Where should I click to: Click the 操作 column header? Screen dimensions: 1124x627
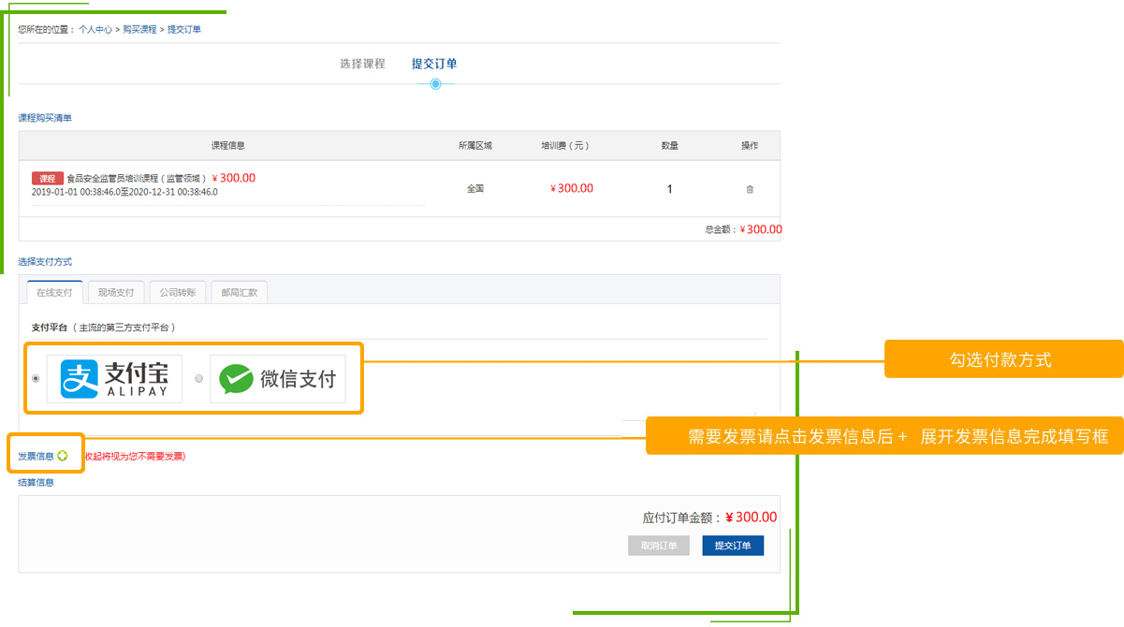pos(750,146)
